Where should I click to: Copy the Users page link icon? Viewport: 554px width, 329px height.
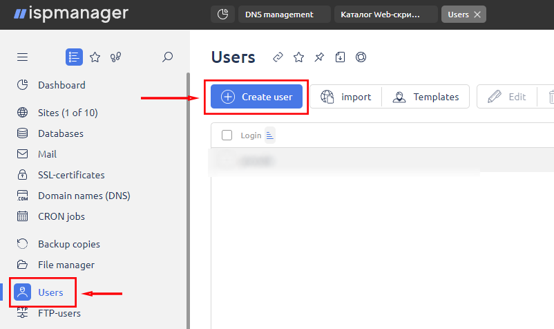coord(278,57)
